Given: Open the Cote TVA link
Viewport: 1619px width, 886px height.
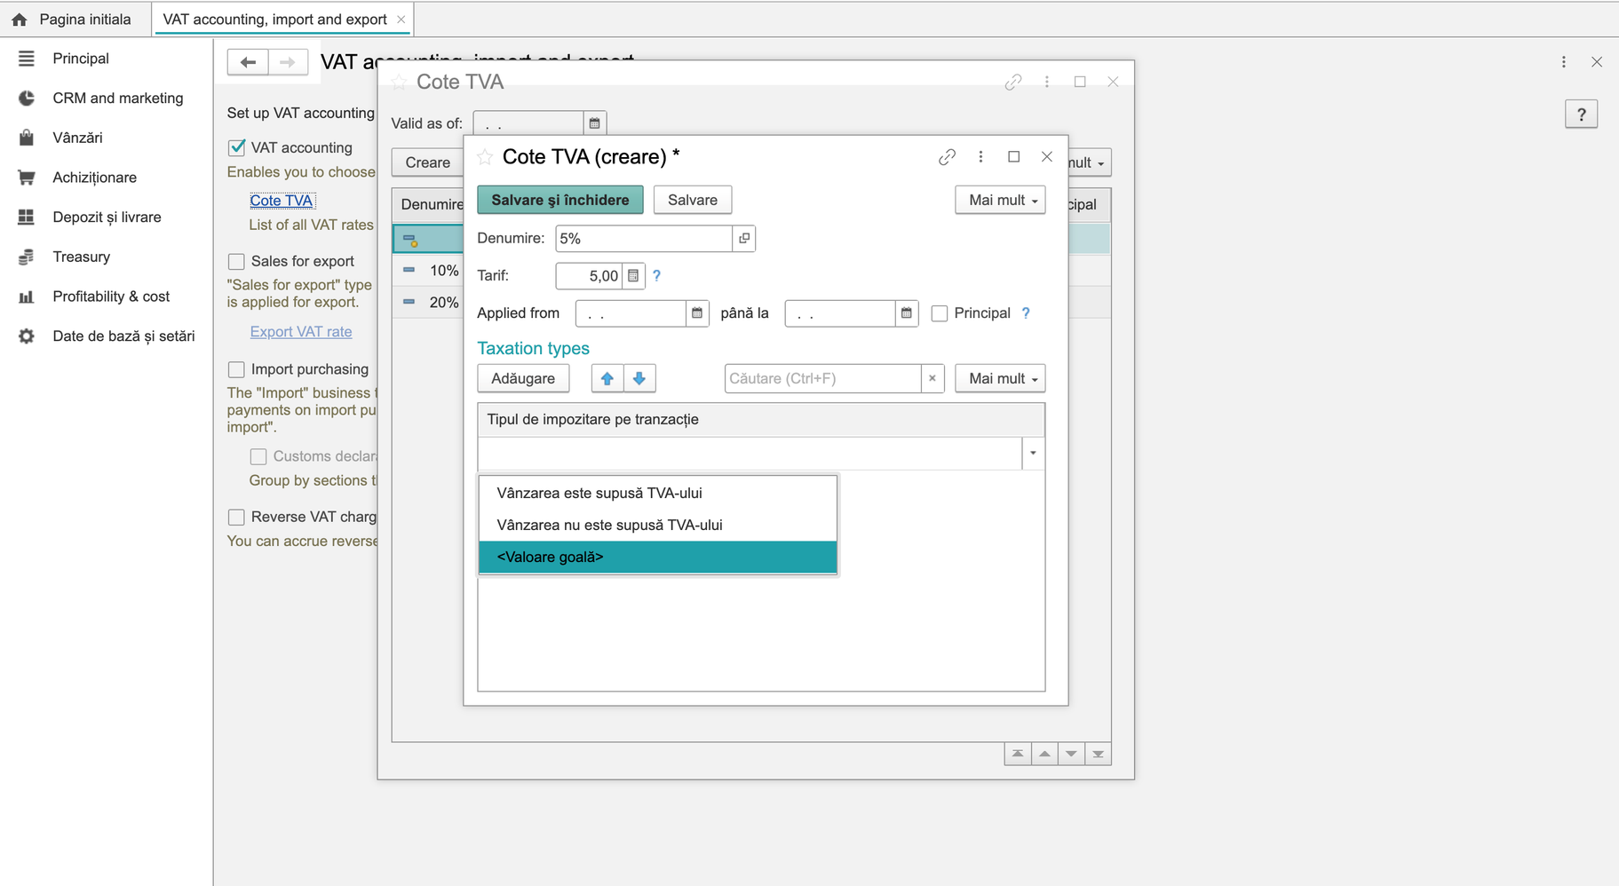Looking at the screenshot, I should (282, 201).
